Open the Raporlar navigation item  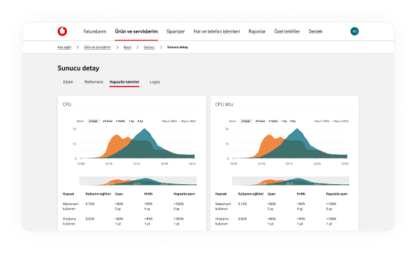257,31
